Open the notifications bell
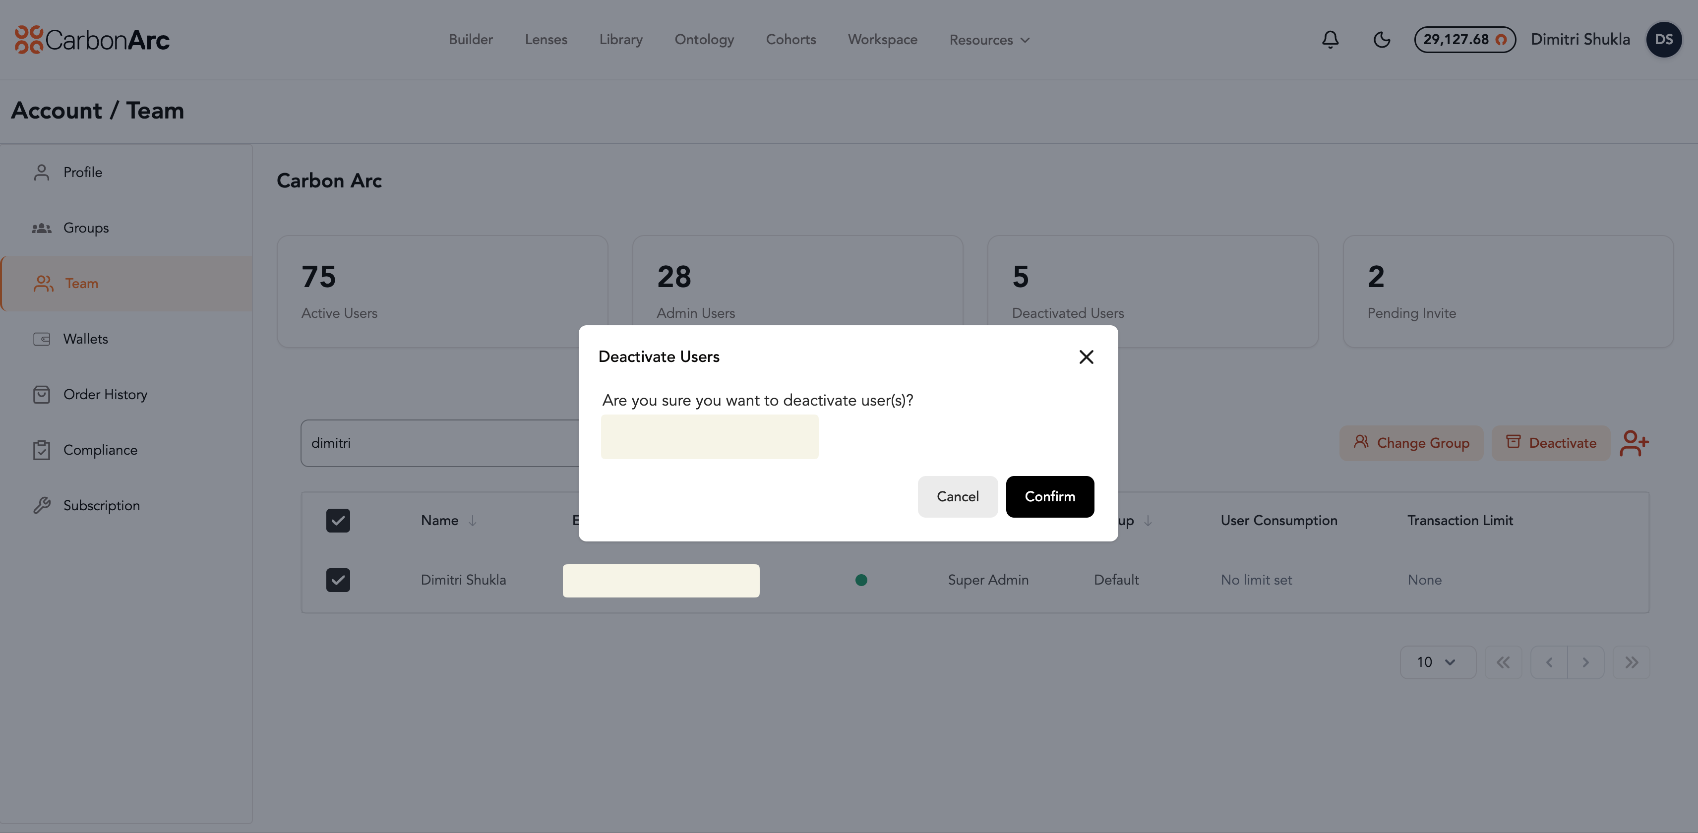 1330,40
